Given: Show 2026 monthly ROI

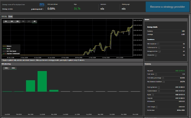Looking at the screenshot, I should (x=13, y=68).
